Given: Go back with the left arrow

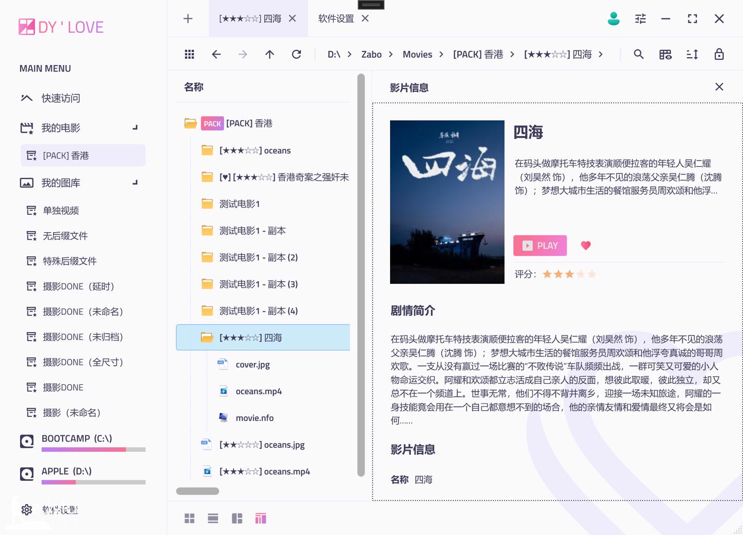Looking at the screenshot, I should tap(216, 54).
